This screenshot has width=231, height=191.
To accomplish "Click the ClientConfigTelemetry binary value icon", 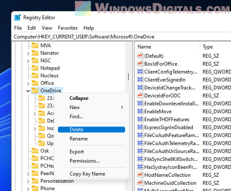I will click(140, 71).
